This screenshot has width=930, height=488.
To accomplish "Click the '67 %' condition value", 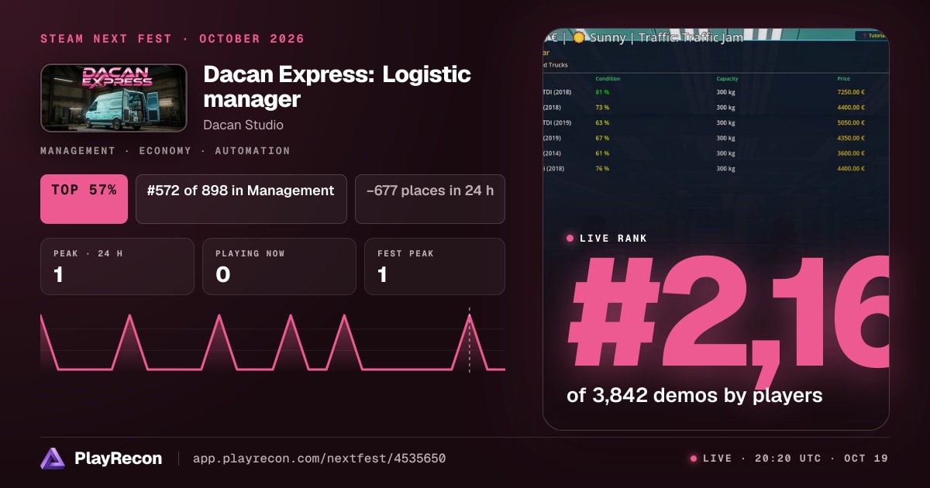I will 602,139.
